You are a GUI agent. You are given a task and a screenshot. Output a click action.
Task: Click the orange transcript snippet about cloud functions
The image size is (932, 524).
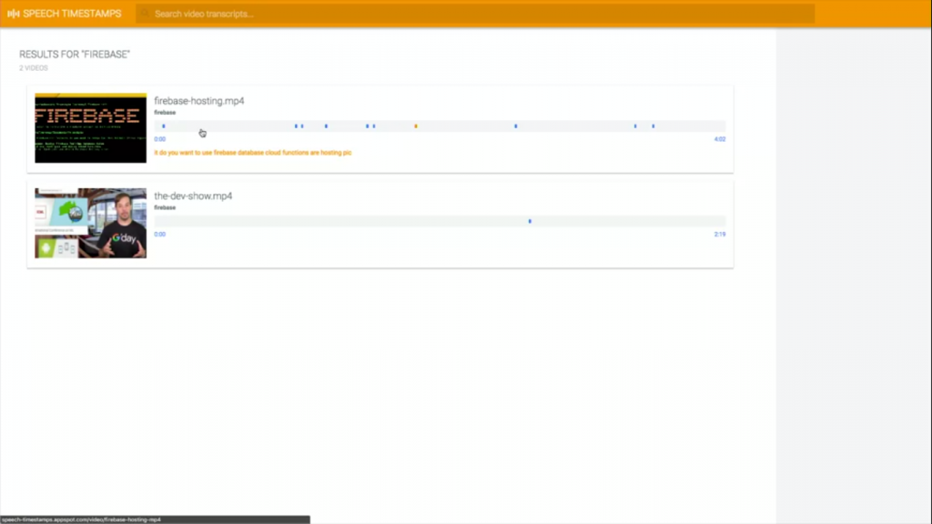click(253, 153)
